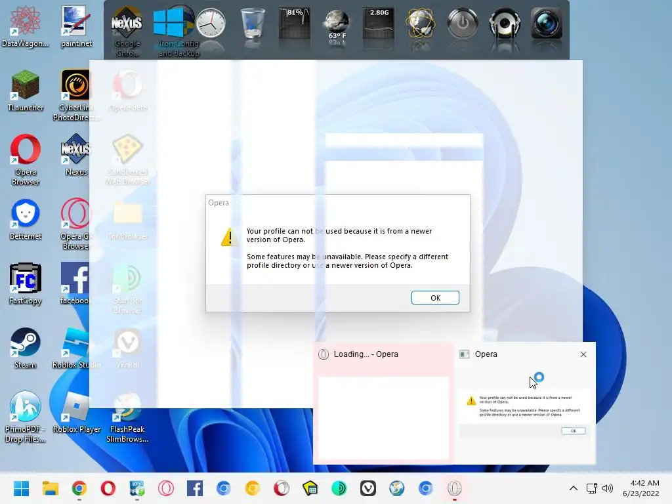Open Opera GX from the taskbar
This screenshot has height=504, width=672.
[x=166, y=488]
